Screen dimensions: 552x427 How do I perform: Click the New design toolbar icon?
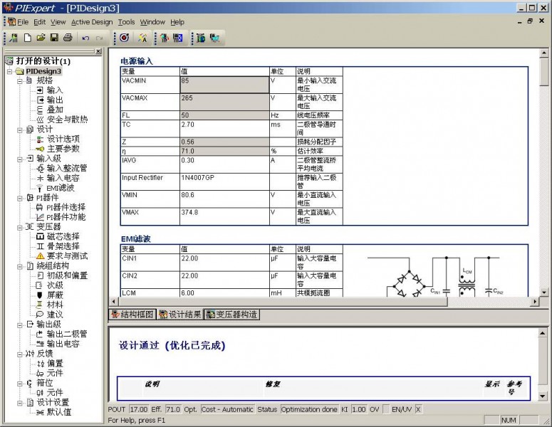click(28, 38)
